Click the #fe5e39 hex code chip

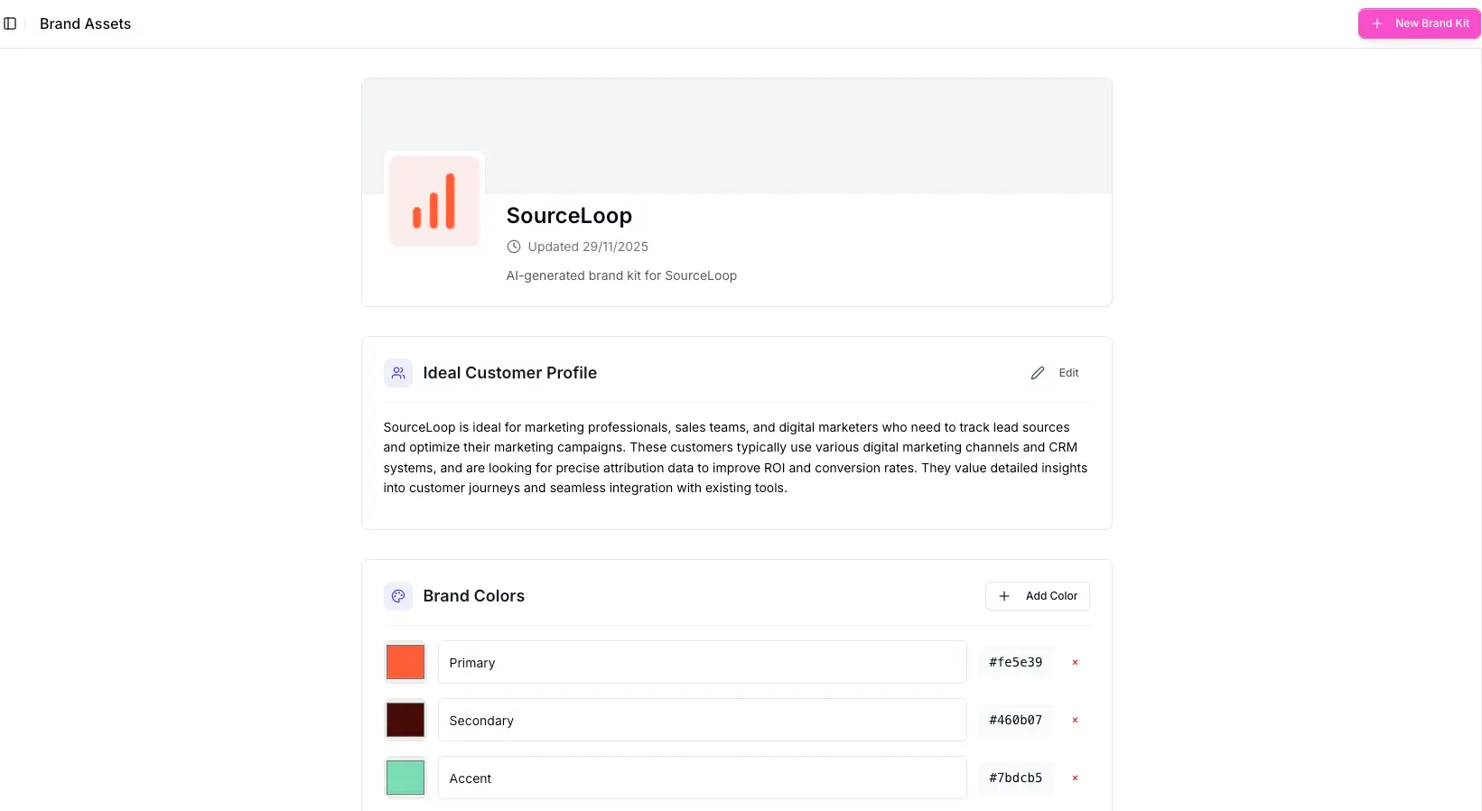[x=1015, y=662]
